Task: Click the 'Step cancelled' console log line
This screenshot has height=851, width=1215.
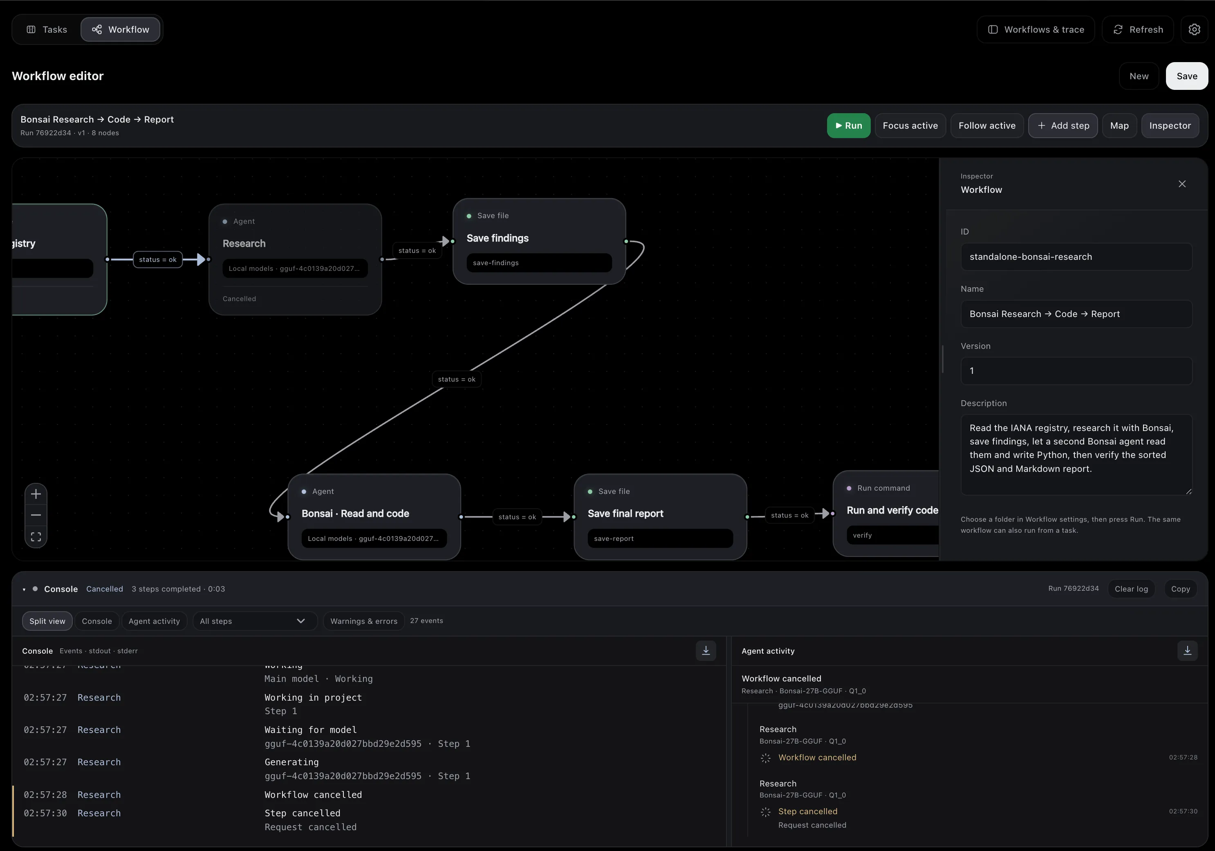Action: click(302, 813)
